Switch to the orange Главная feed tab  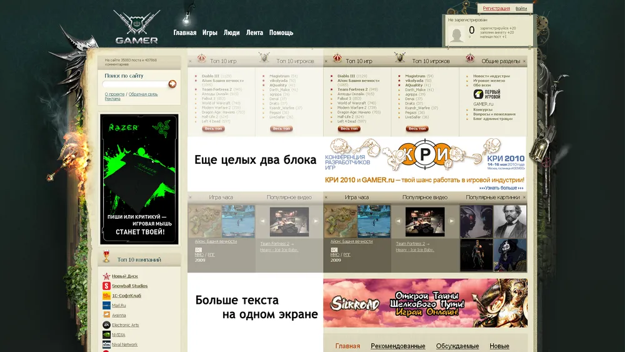coord(347,346)
